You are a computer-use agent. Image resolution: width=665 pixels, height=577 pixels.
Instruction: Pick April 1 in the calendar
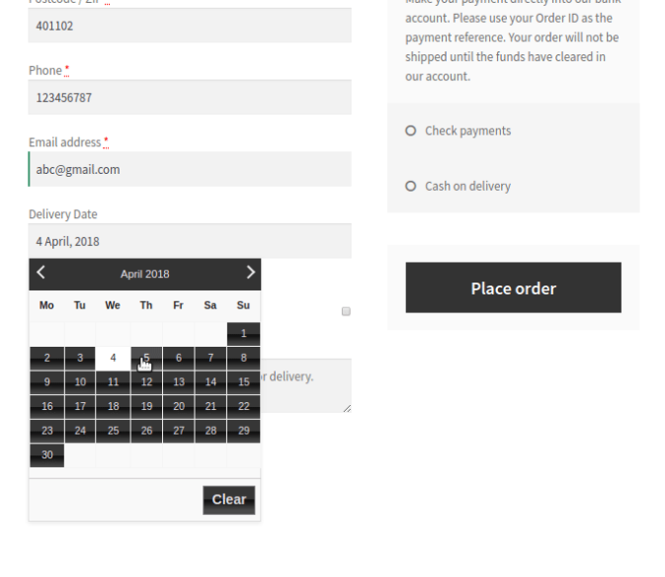pyautogui.click(x=243, y=334)
